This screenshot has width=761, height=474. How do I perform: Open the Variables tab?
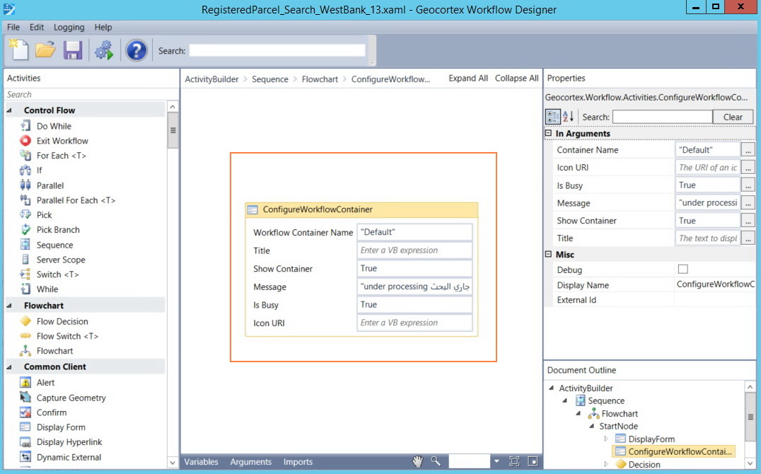click(x=201, y=462)
